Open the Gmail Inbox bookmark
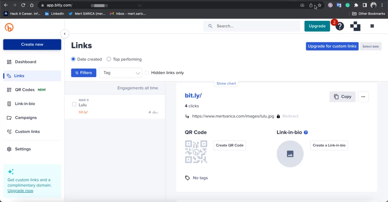 pyautogui.click(x=128, y=14)
